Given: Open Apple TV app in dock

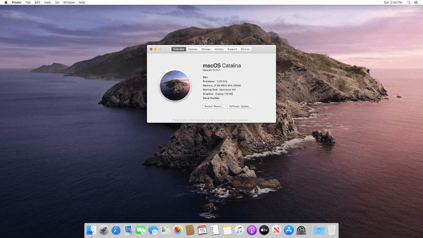Looking at the screenshot, I should [x=264, y=230].
